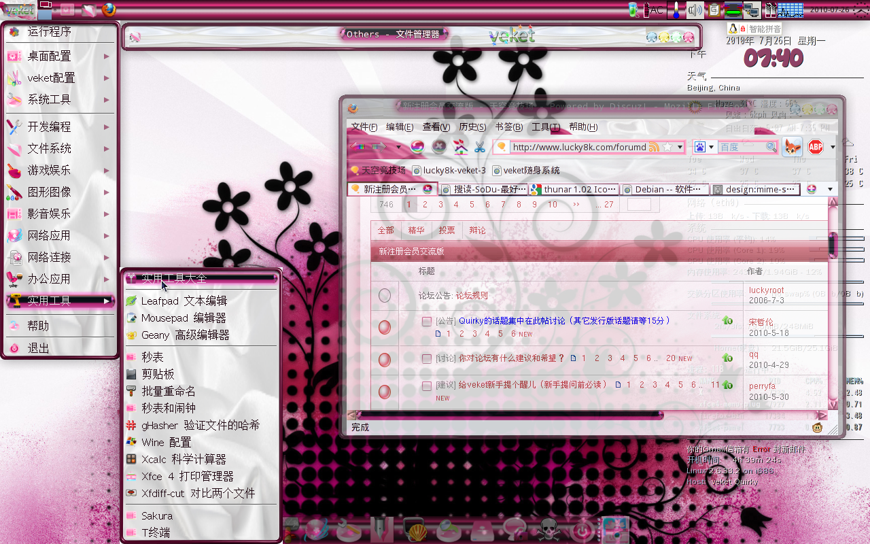This screenshot has width=870, height=544.
Task: Launch Firefox from the top panel
Action: coord(108,10)
